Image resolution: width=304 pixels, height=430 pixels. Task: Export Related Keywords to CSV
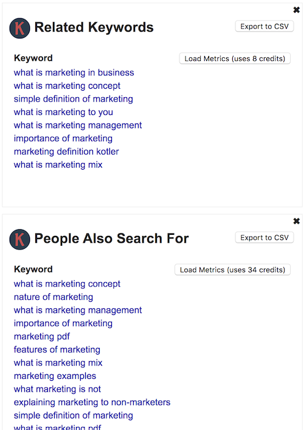click(264, 26)
